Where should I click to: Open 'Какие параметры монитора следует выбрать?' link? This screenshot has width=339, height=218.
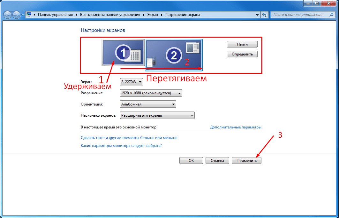tap(121, 146)
